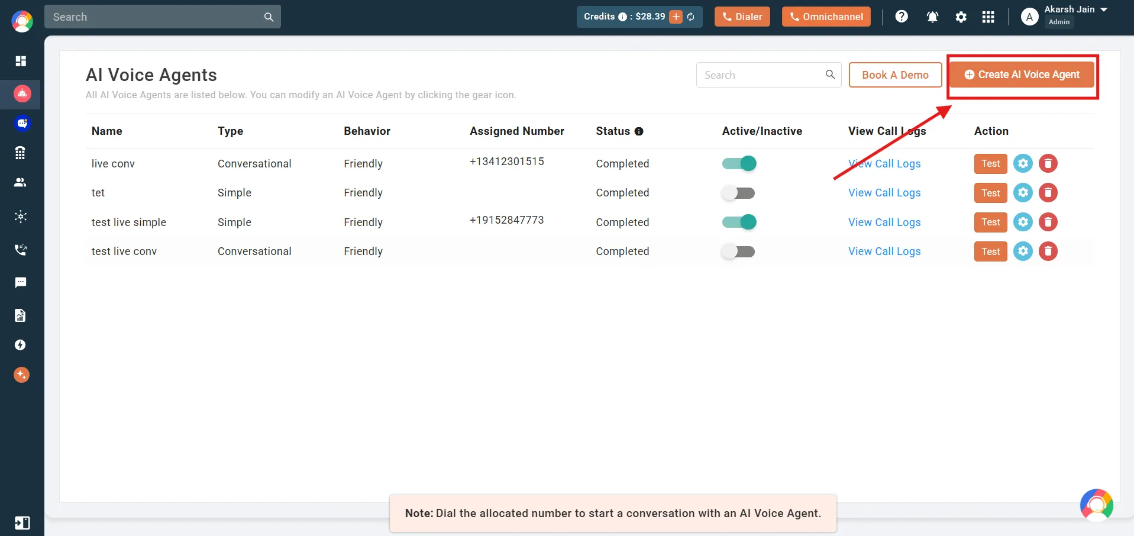Select the Contacts icon in the sidebar

point(21,182)
